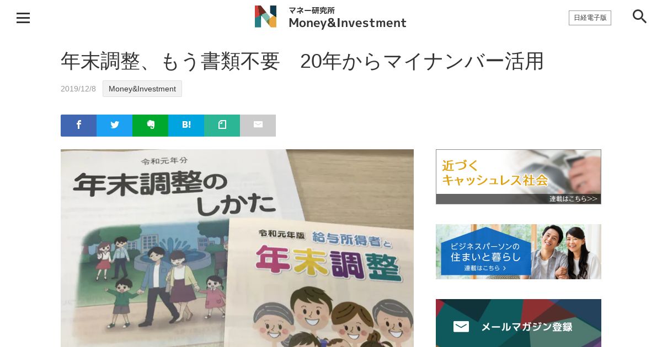Click 連載はこちら on the 住まいと暮らし banner
The width and height of the screenshot is (662, 347).
click(485, 268)
